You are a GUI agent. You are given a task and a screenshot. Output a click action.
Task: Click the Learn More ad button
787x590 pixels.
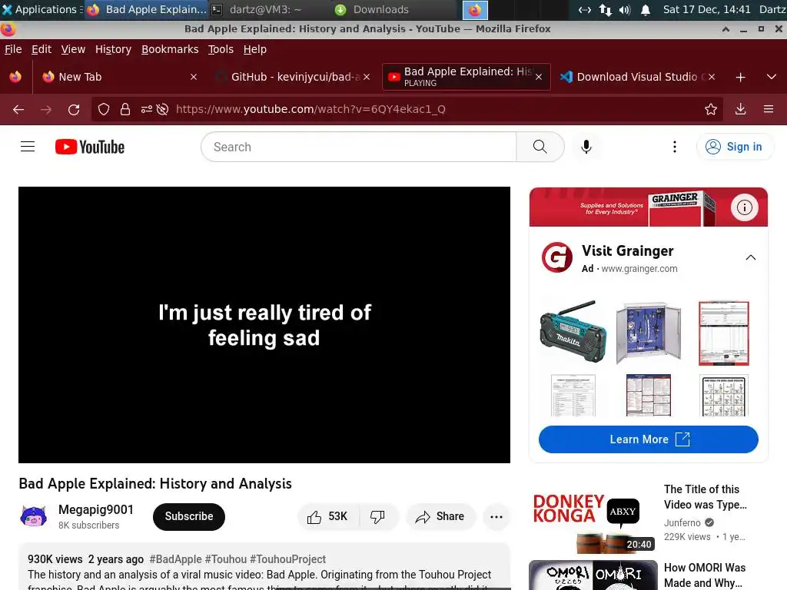(x=648, y=439)
